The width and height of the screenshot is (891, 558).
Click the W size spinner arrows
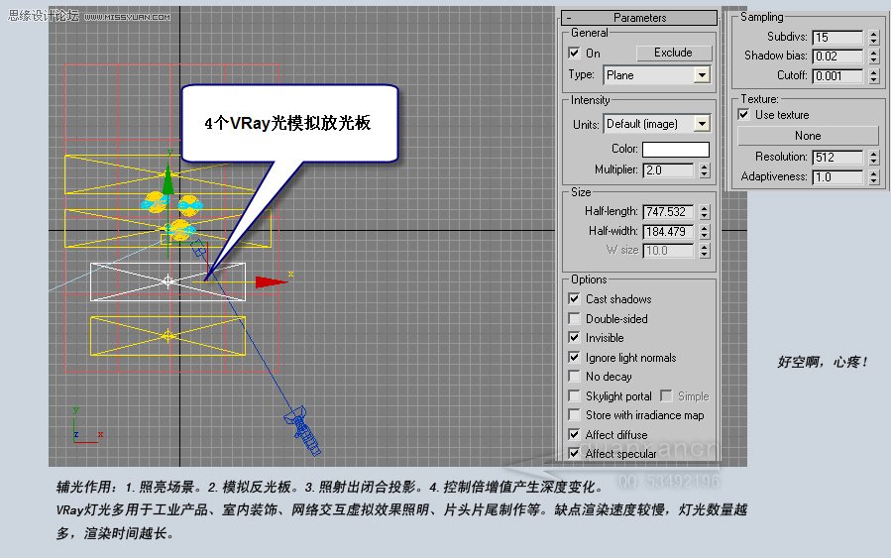click(x=705, y=251)
